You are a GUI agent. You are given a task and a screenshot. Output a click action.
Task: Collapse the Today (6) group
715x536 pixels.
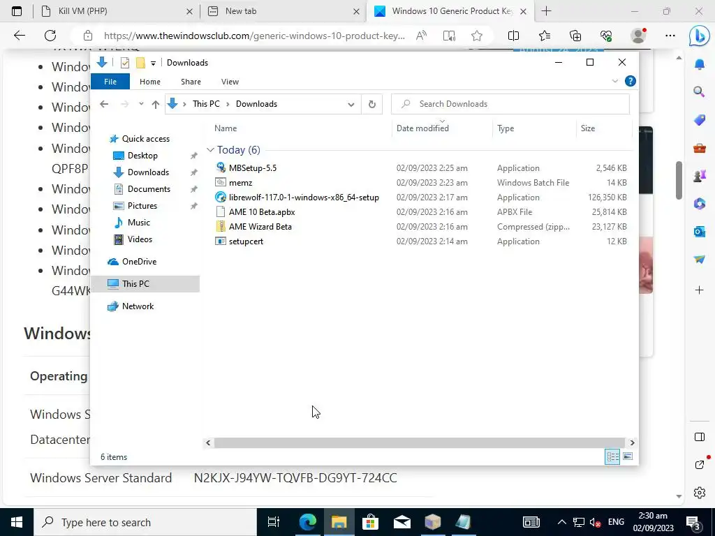210,150
